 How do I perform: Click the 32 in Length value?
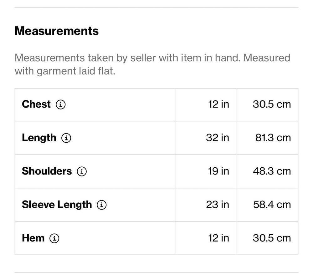click(x=218, y=138)
